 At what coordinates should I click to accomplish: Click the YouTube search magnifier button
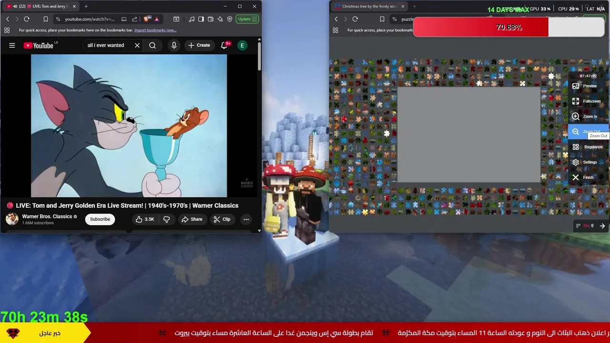pyautogui.click(x=152, y=45)
